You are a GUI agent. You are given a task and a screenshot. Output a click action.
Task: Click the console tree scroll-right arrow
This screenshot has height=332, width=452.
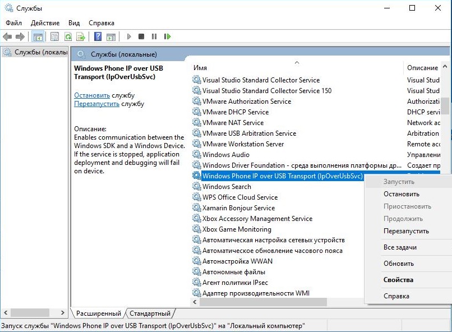[63, 312]
